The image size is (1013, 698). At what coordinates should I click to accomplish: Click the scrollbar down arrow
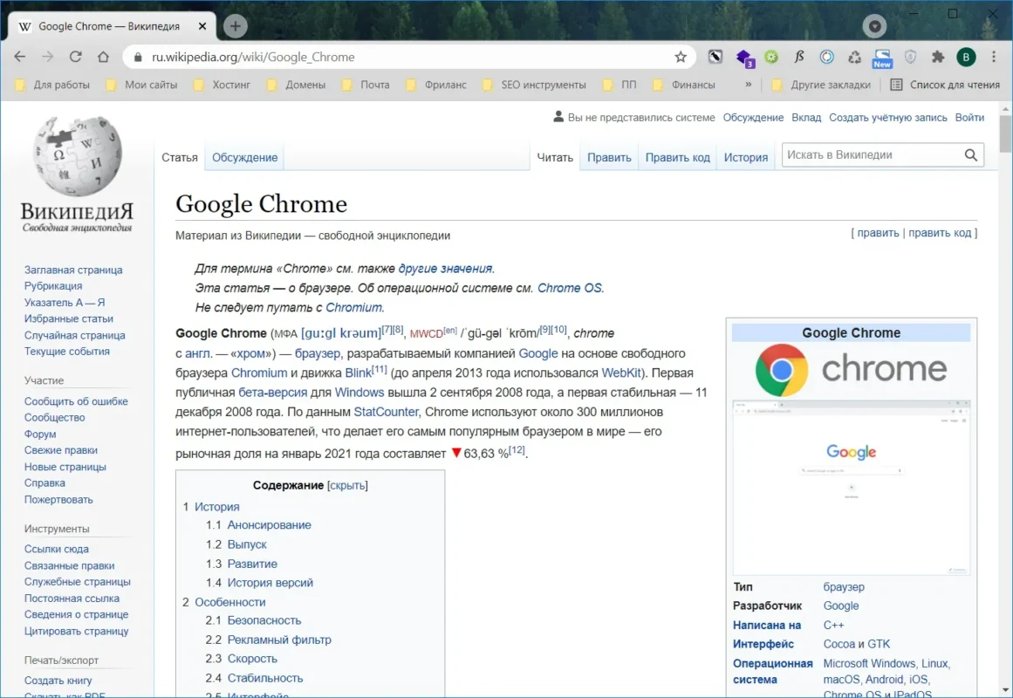click(x=1005, y=690)
